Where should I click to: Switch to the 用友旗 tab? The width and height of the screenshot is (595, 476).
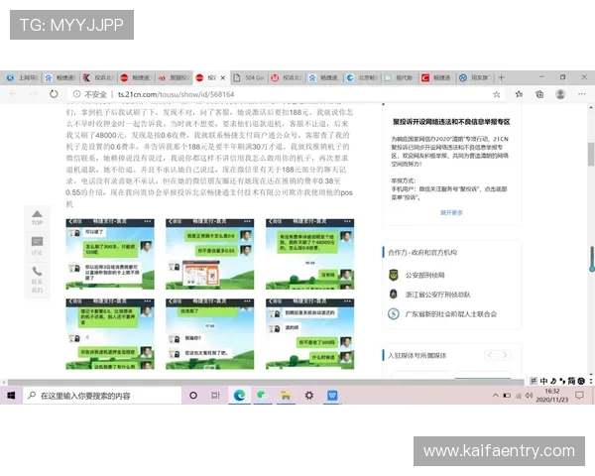475,77
